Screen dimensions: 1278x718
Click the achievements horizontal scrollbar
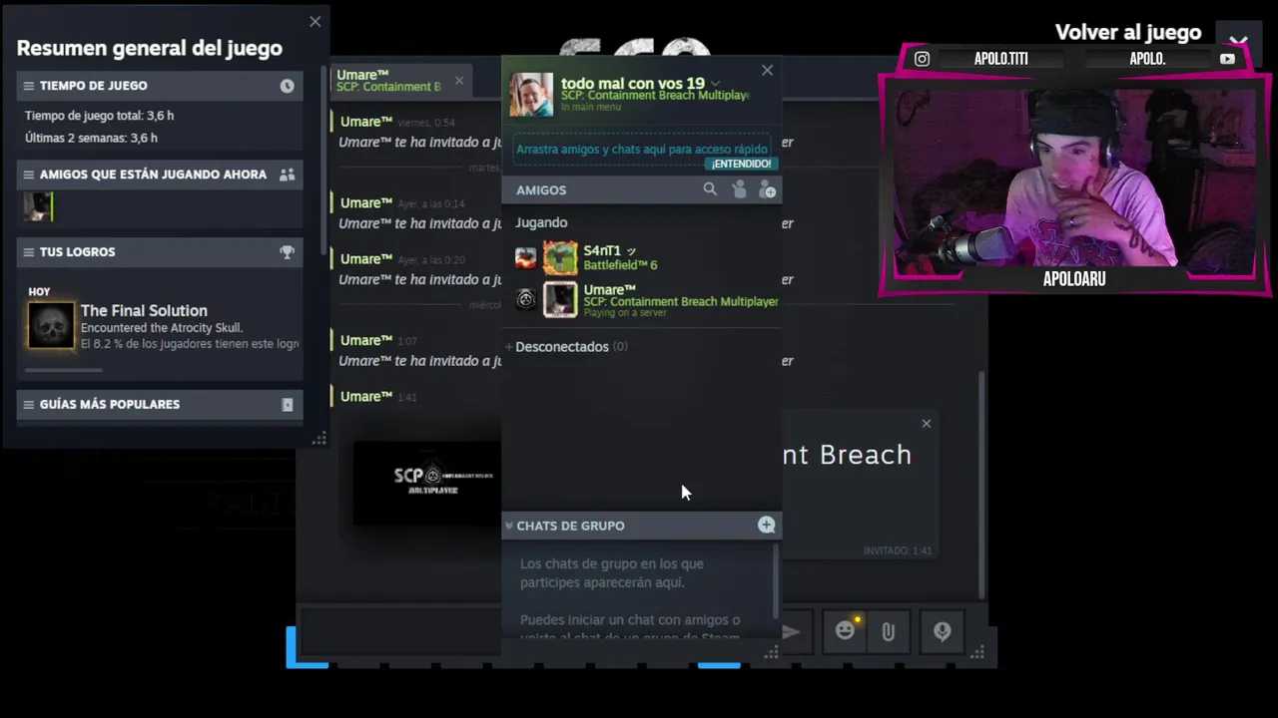pos(64,370)
